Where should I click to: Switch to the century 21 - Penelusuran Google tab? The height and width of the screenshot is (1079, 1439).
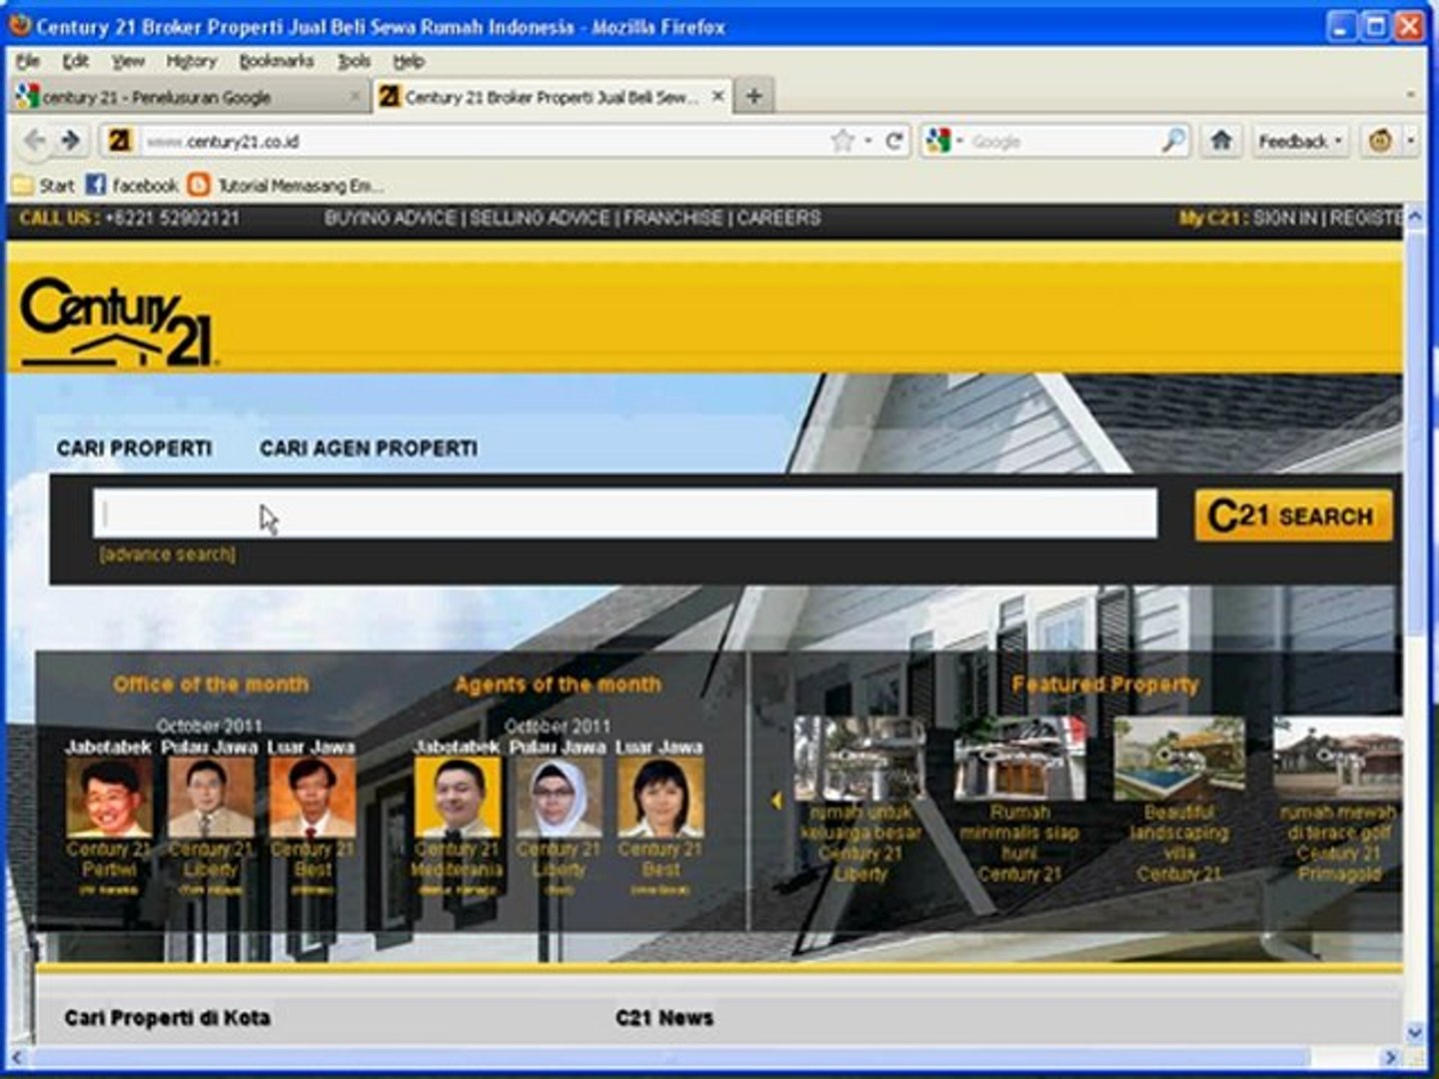tap(189, 97)
